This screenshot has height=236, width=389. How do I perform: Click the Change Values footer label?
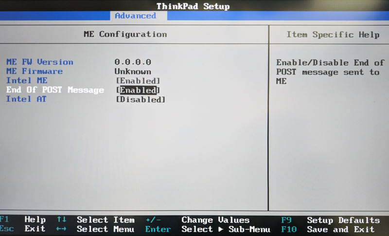[215, 220]
